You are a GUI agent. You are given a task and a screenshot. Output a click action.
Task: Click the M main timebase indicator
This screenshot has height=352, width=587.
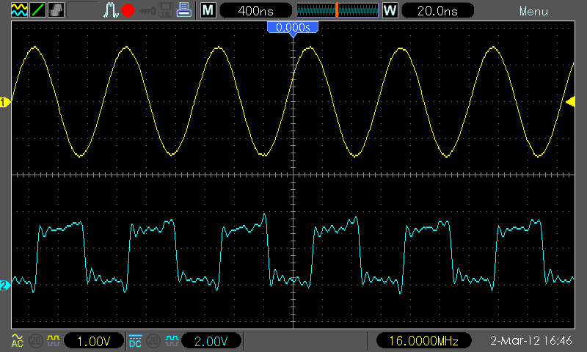pos(208,10)
